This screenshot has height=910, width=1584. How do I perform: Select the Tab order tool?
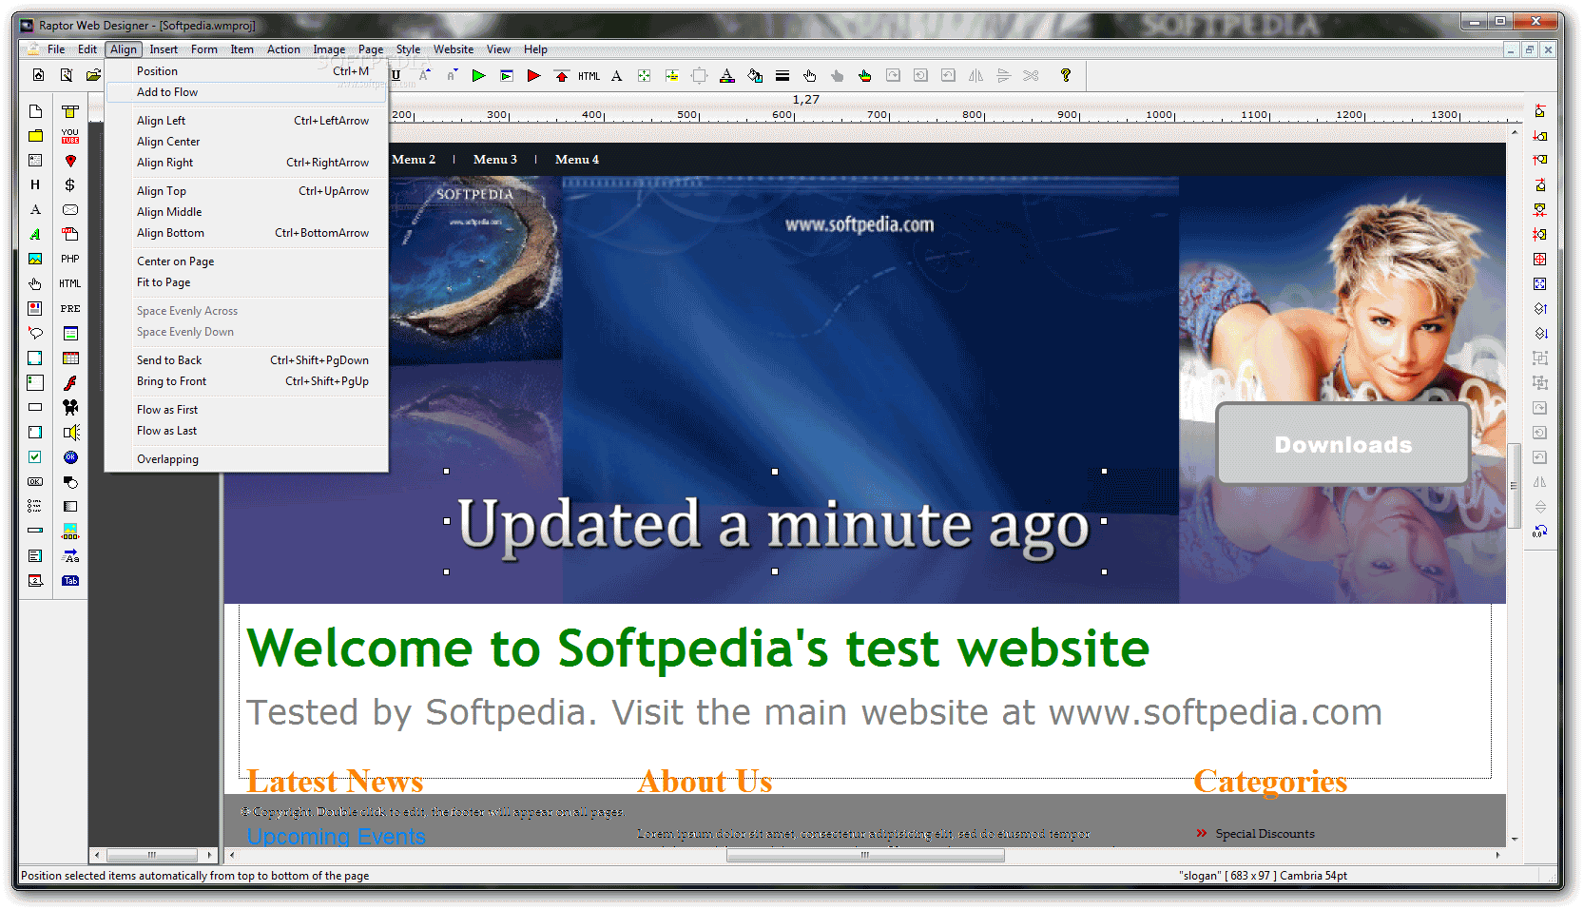70,580
